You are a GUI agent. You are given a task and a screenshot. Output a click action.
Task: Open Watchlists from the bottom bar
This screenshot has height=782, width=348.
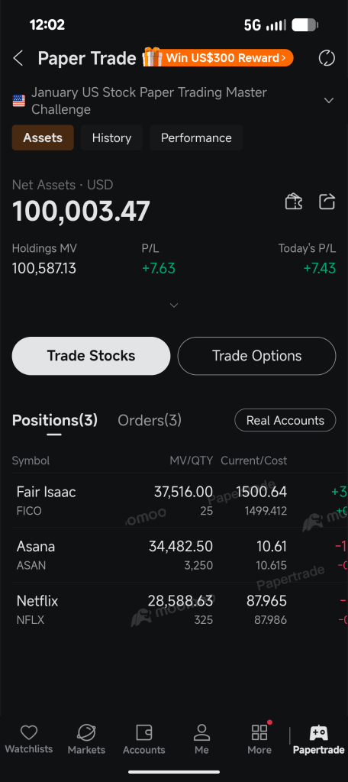29,739
